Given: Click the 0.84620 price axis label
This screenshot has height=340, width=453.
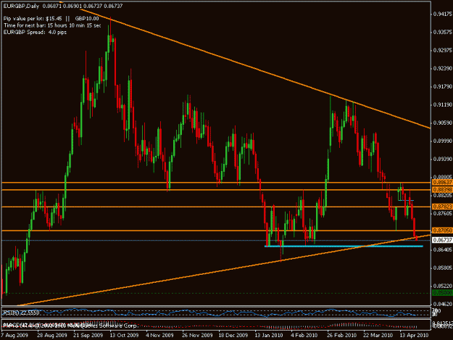Looking at the screenshot, I should (443, 304).
